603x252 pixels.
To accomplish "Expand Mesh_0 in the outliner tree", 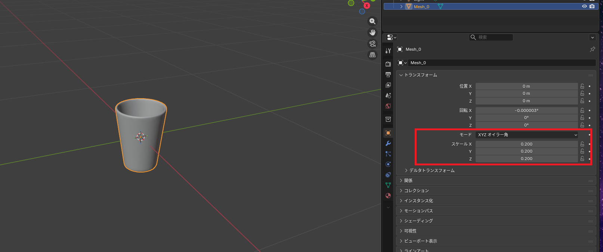I will (x=401, y=6).
